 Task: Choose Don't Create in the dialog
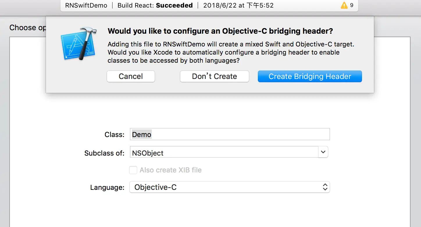[214, 76]
